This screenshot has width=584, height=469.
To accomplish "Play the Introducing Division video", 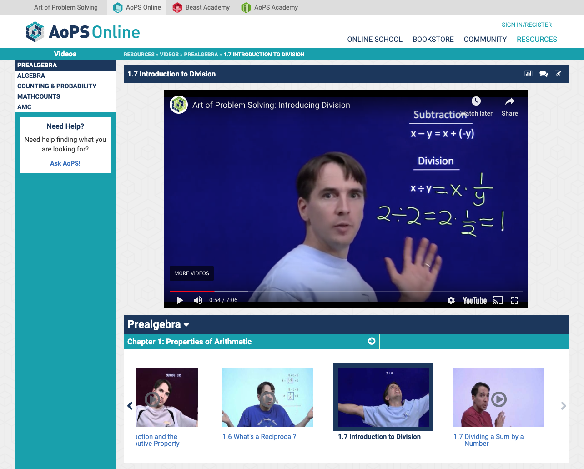I will point(180,300).
